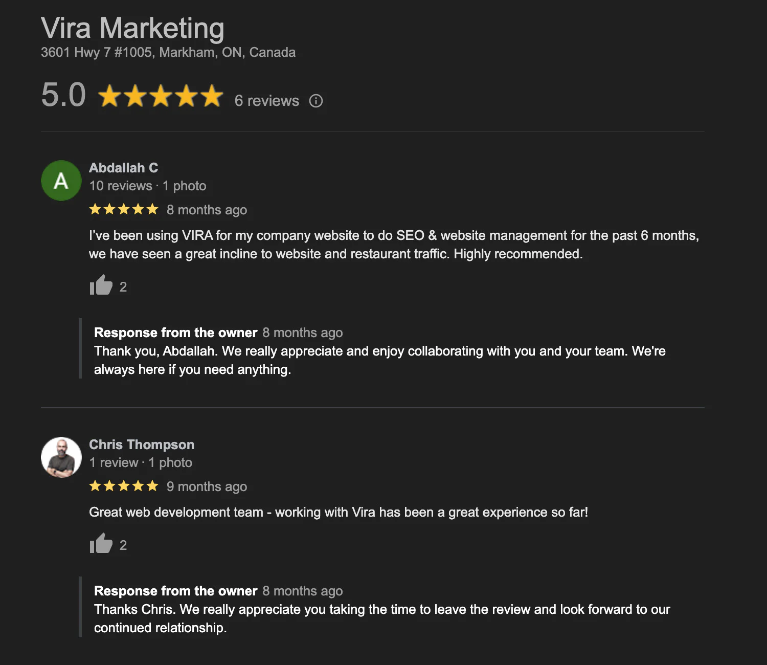Click Chris Thompson's profile photo
The image size is (767, 665).
click(61, 457)
